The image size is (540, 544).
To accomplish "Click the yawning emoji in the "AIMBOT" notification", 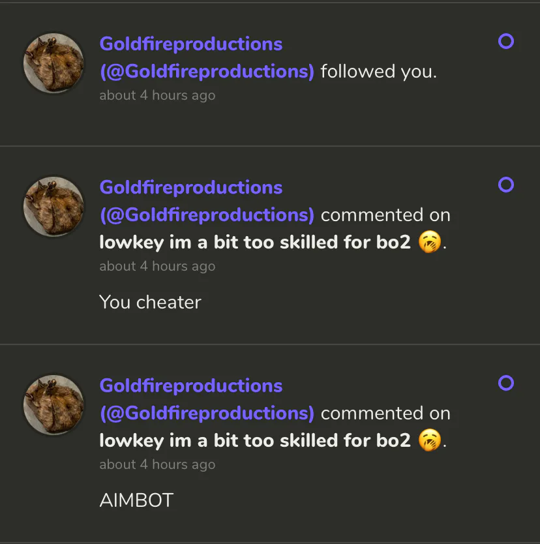I will coord(429,441).
